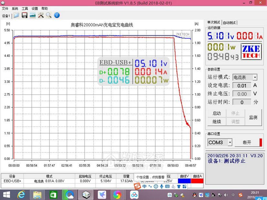Click the 监测 button
Viewport: 267px width, 200px height.
(253, 117)
